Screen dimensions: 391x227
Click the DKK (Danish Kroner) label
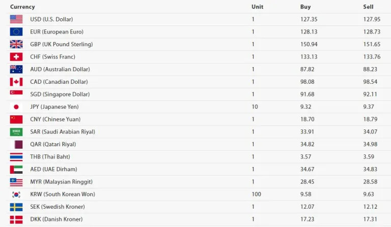(57, 219)
